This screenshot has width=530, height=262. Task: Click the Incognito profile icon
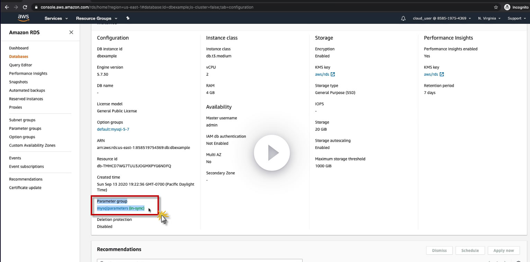[x=507, y=7]
